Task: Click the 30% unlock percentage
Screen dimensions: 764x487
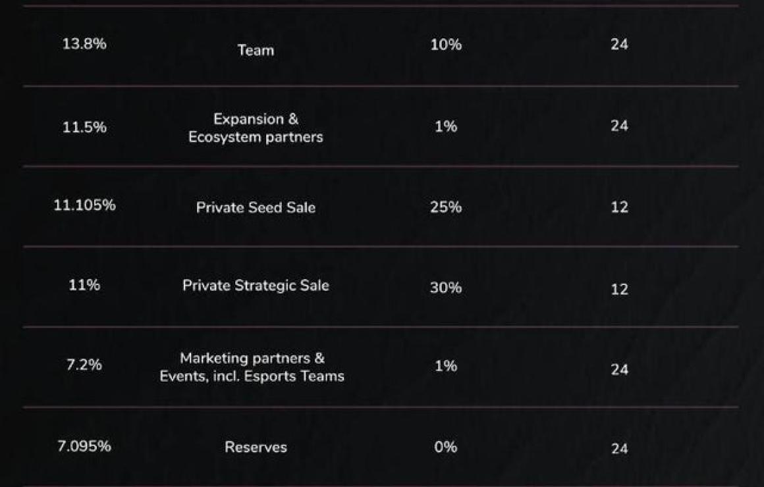Action: click(x=446, y=288)
